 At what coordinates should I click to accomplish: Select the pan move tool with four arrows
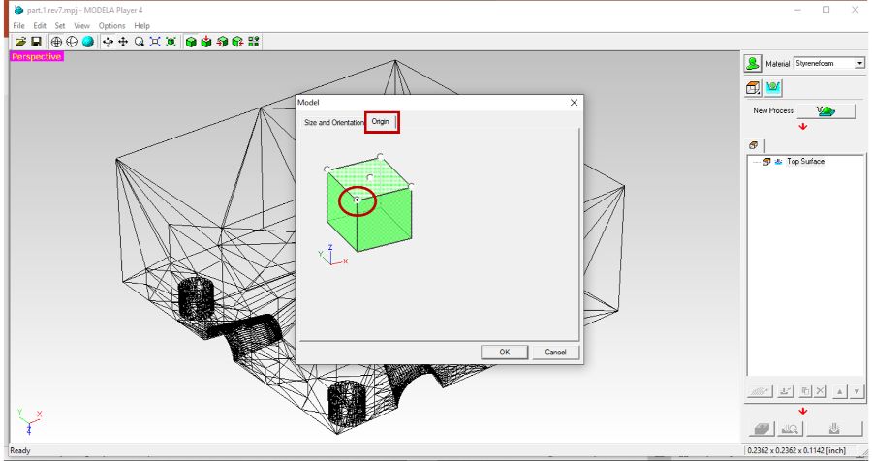coord(123,42)
